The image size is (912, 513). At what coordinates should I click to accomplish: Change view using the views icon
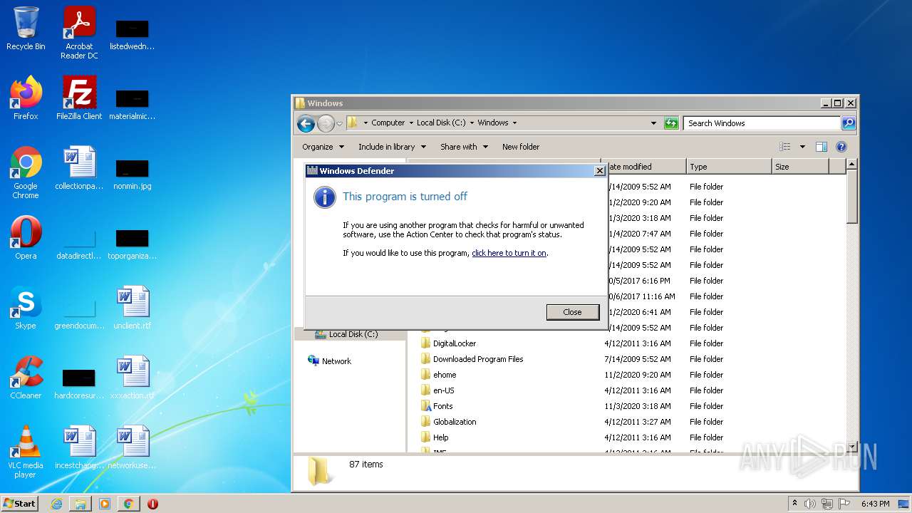[x=785, y=147]
